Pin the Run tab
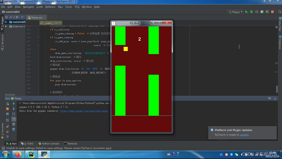The height and width of the screenshot is (159, 282). (x=7, y=127)
